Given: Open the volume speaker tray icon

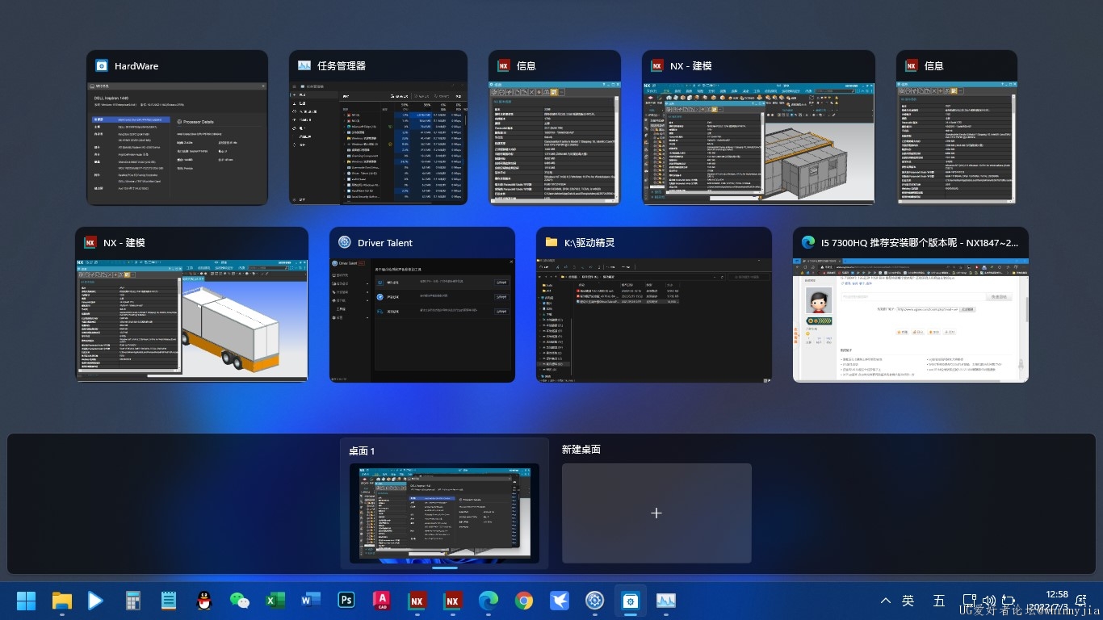Looking at the screenshot, I should [x=989, y=601].
